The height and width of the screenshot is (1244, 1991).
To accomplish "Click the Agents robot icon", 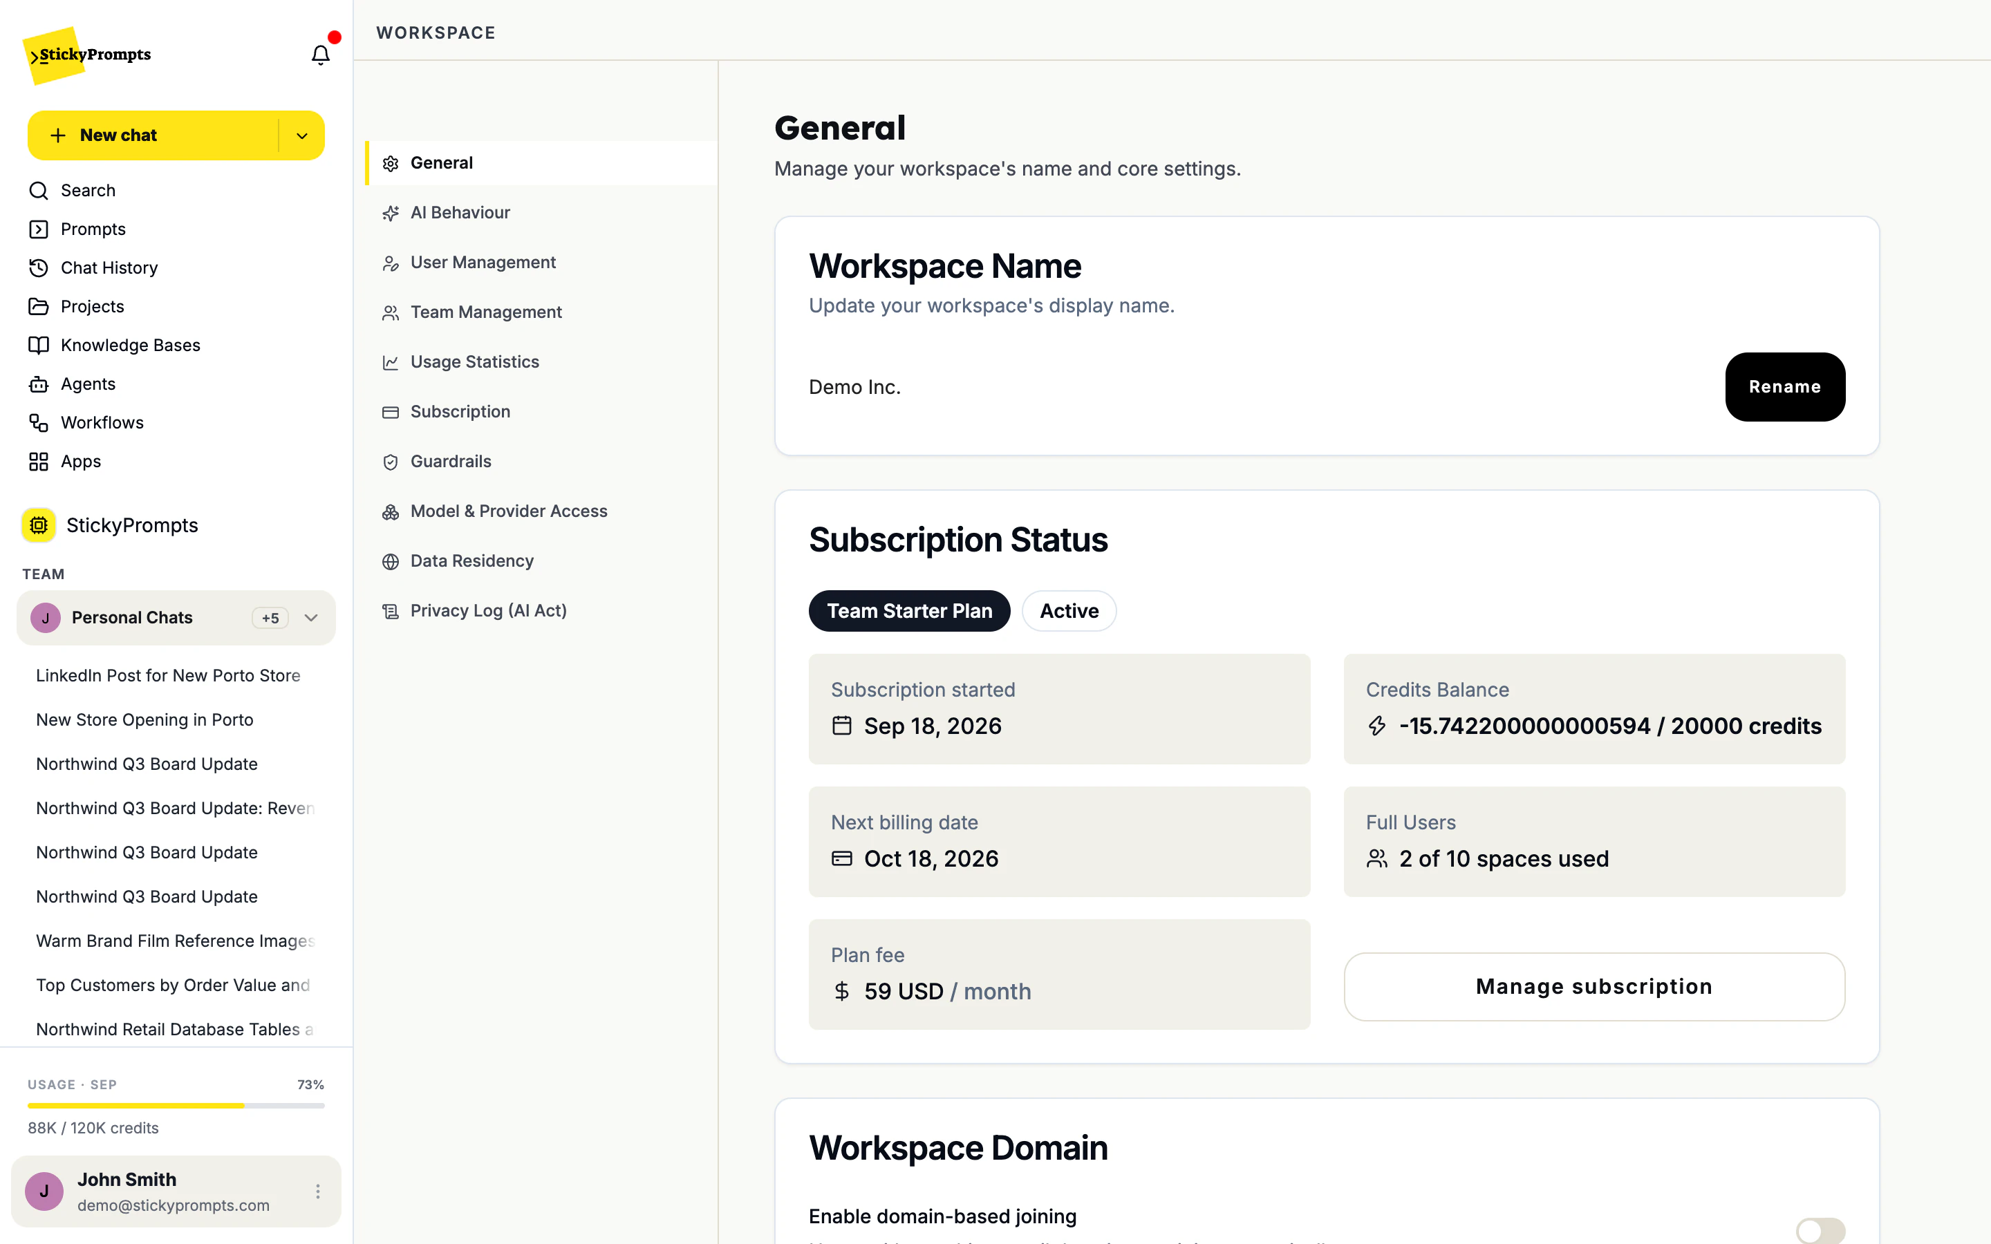I will coord(39,384).
